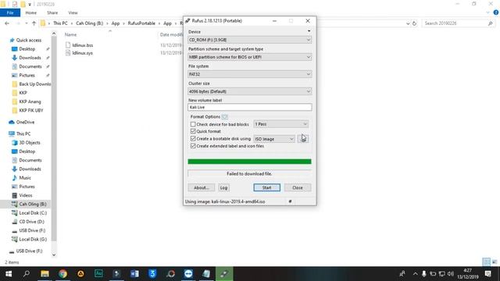Open Google Chrome from the taskbar
Screen dimensions: 500x281
pyautogui.click(x=62, y=274)
